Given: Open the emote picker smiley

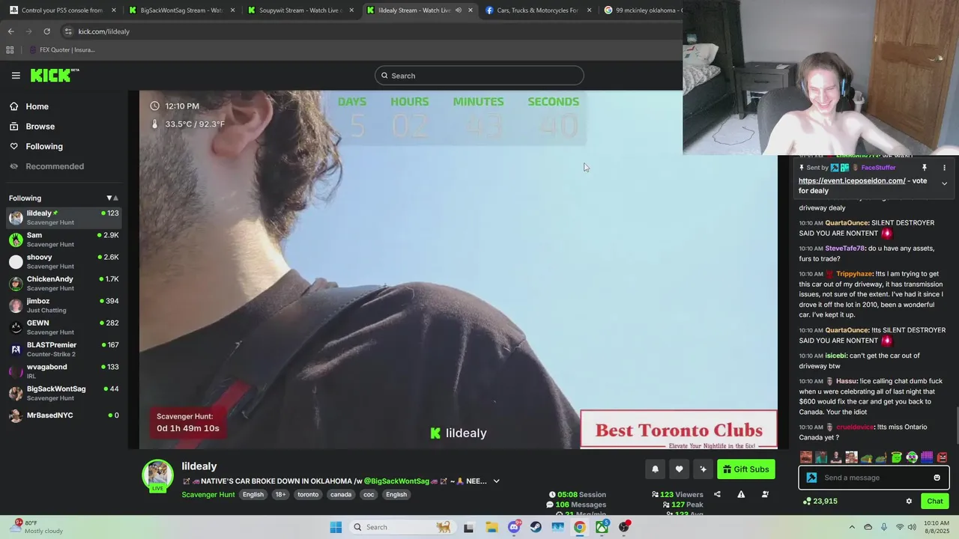Looking at the screenshot, I should click(937, 478).
